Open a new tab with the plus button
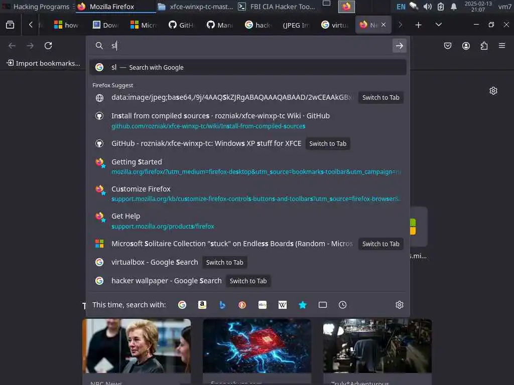 [x=418, y=25]
